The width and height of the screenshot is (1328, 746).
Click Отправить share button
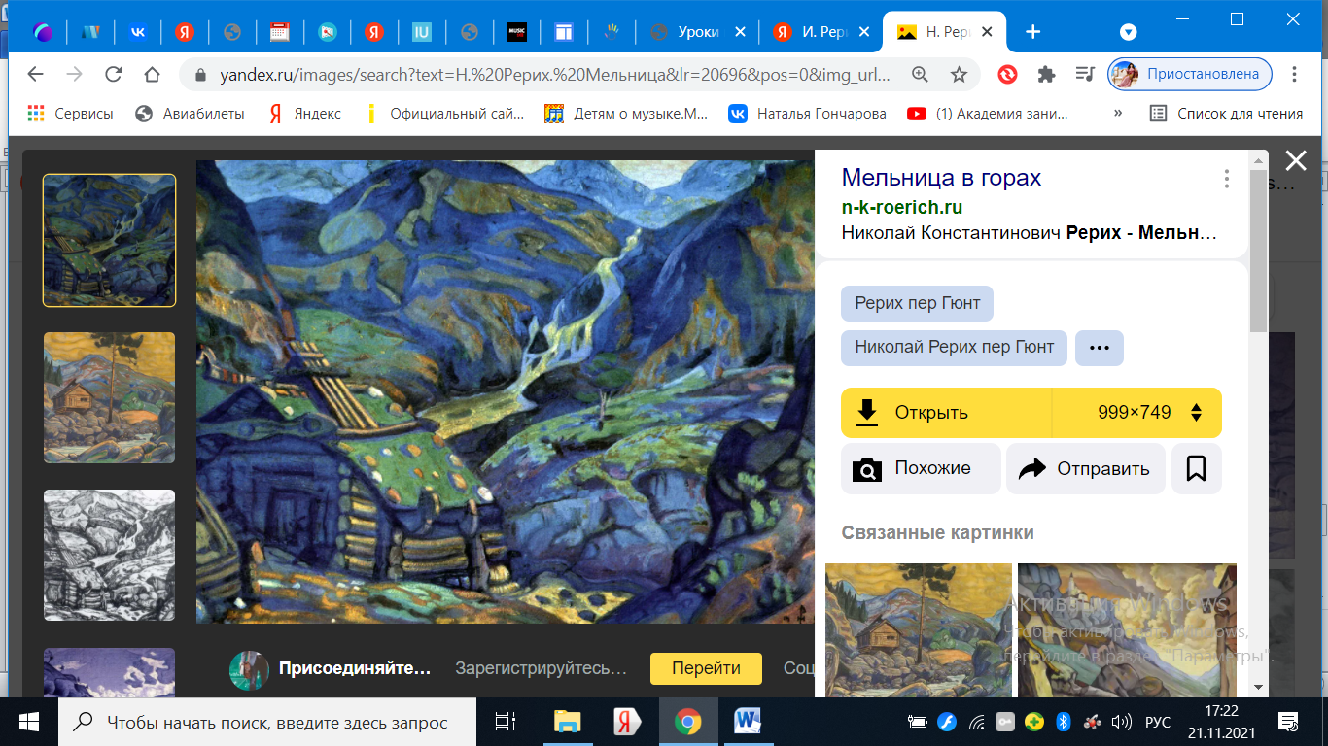(x=1085, y=469)
